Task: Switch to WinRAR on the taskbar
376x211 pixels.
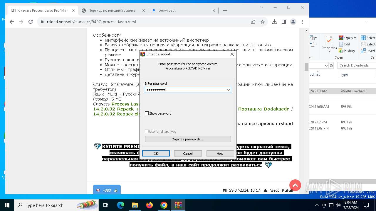Action: pos(178,205)
